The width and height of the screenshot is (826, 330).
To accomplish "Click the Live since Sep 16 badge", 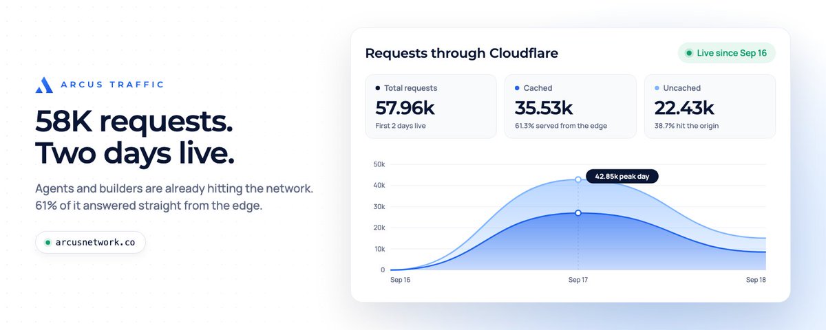I will click(726, 53).
